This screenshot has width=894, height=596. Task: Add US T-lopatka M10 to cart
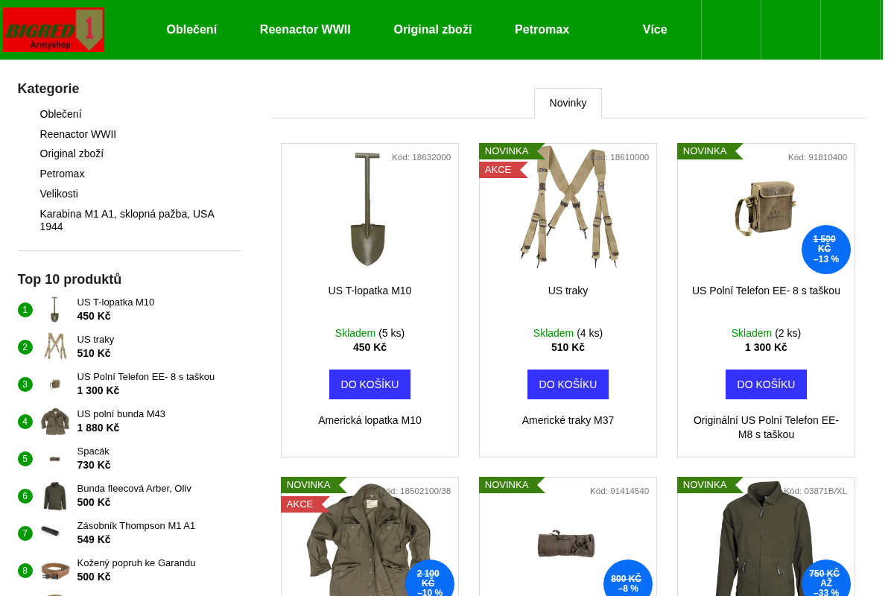pyautogui.click(x=370, y=384)
